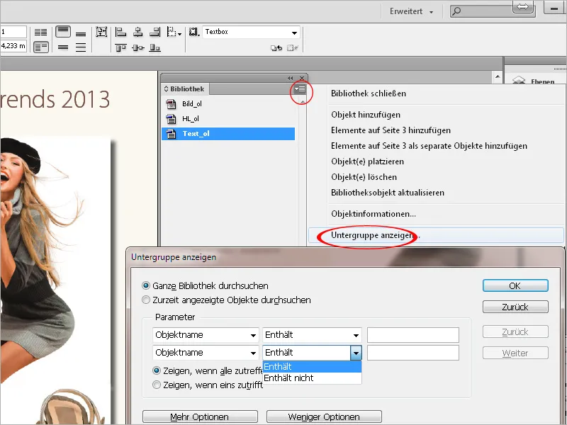Choose Zeigen, wenn alle zutreffen radio button
This screenshot has width=567, height=425.
point(157,370)
